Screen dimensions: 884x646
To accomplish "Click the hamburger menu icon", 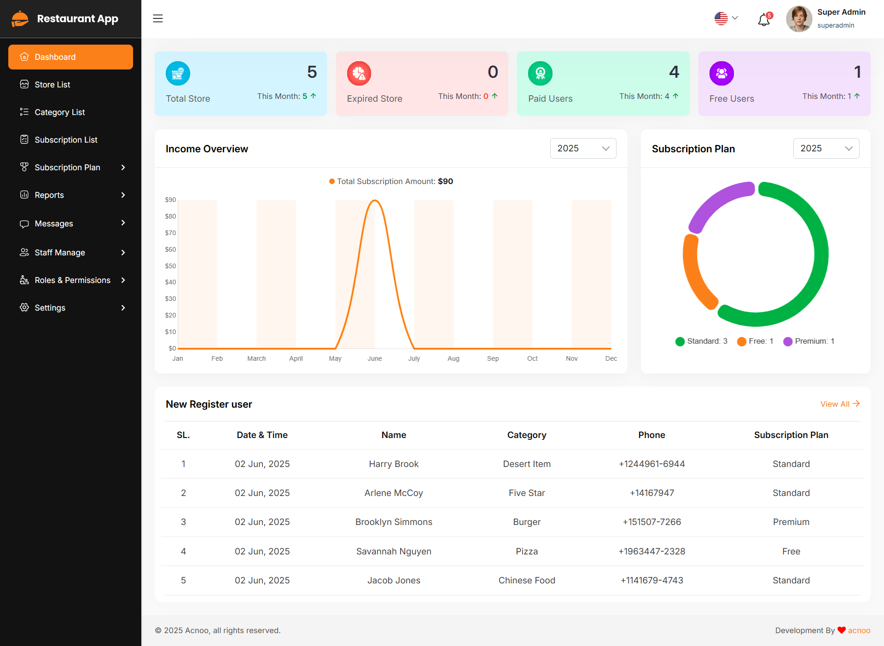I will 158,18.
